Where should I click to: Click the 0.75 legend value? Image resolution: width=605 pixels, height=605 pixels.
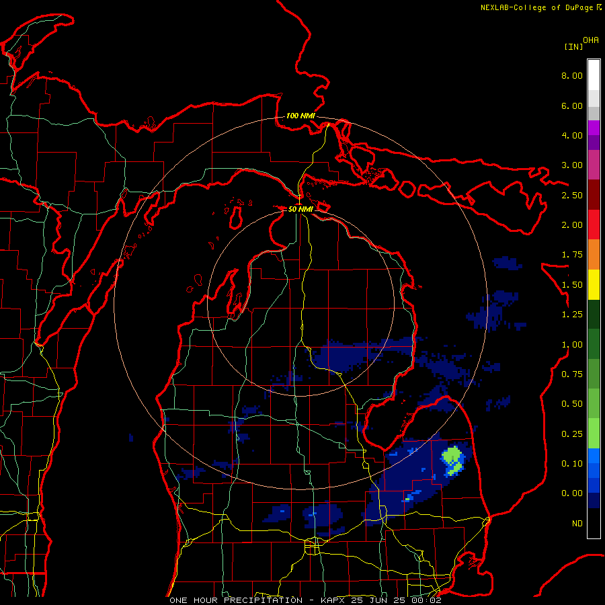pos(572,374)
